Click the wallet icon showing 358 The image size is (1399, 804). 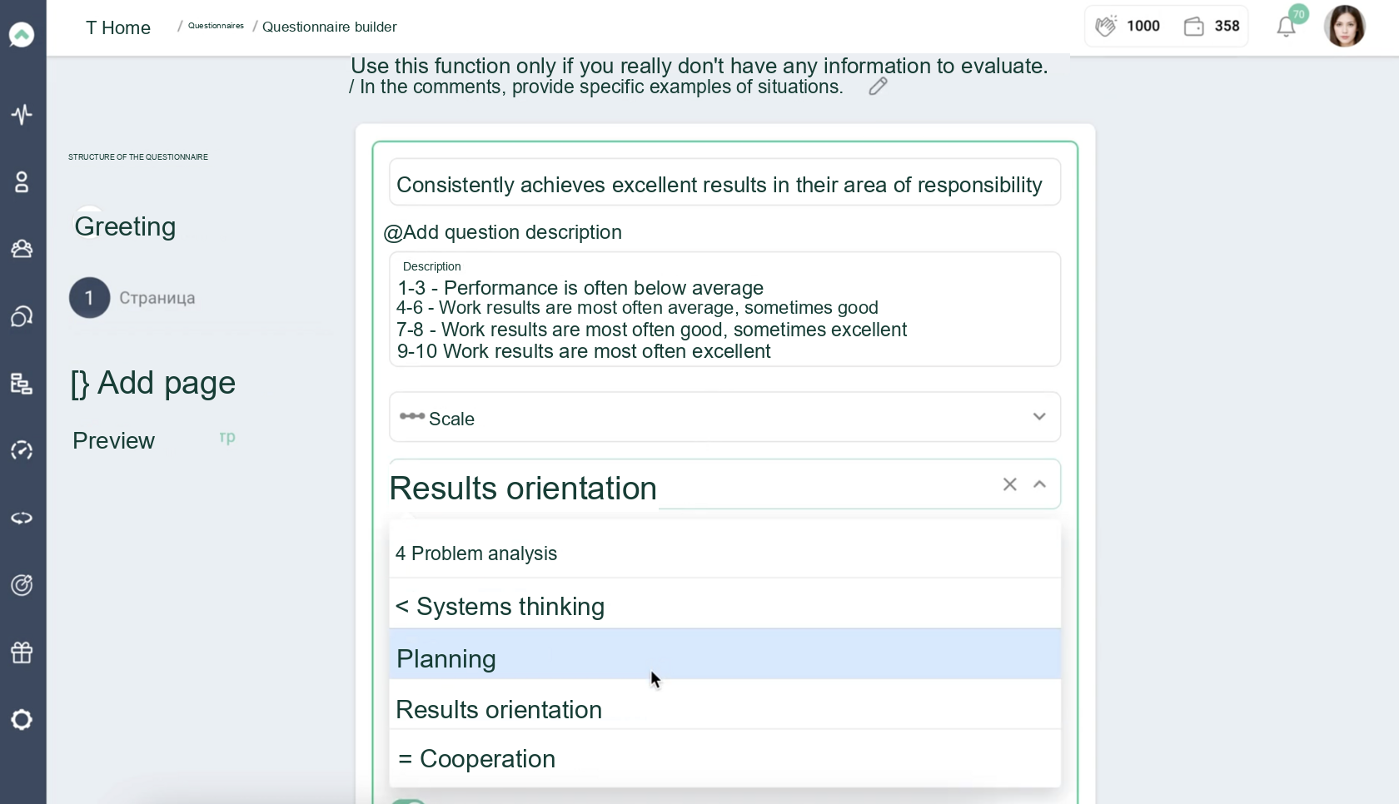pyautogui.click(x=1194, y=27)
